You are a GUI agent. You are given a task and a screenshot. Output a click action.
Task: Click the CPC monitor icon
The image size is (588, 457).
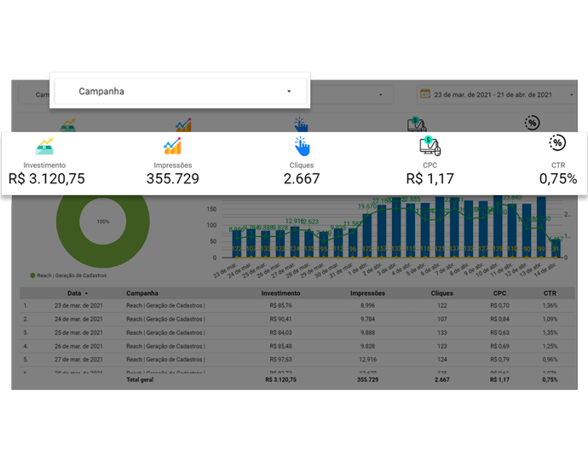tap(429, 146)
